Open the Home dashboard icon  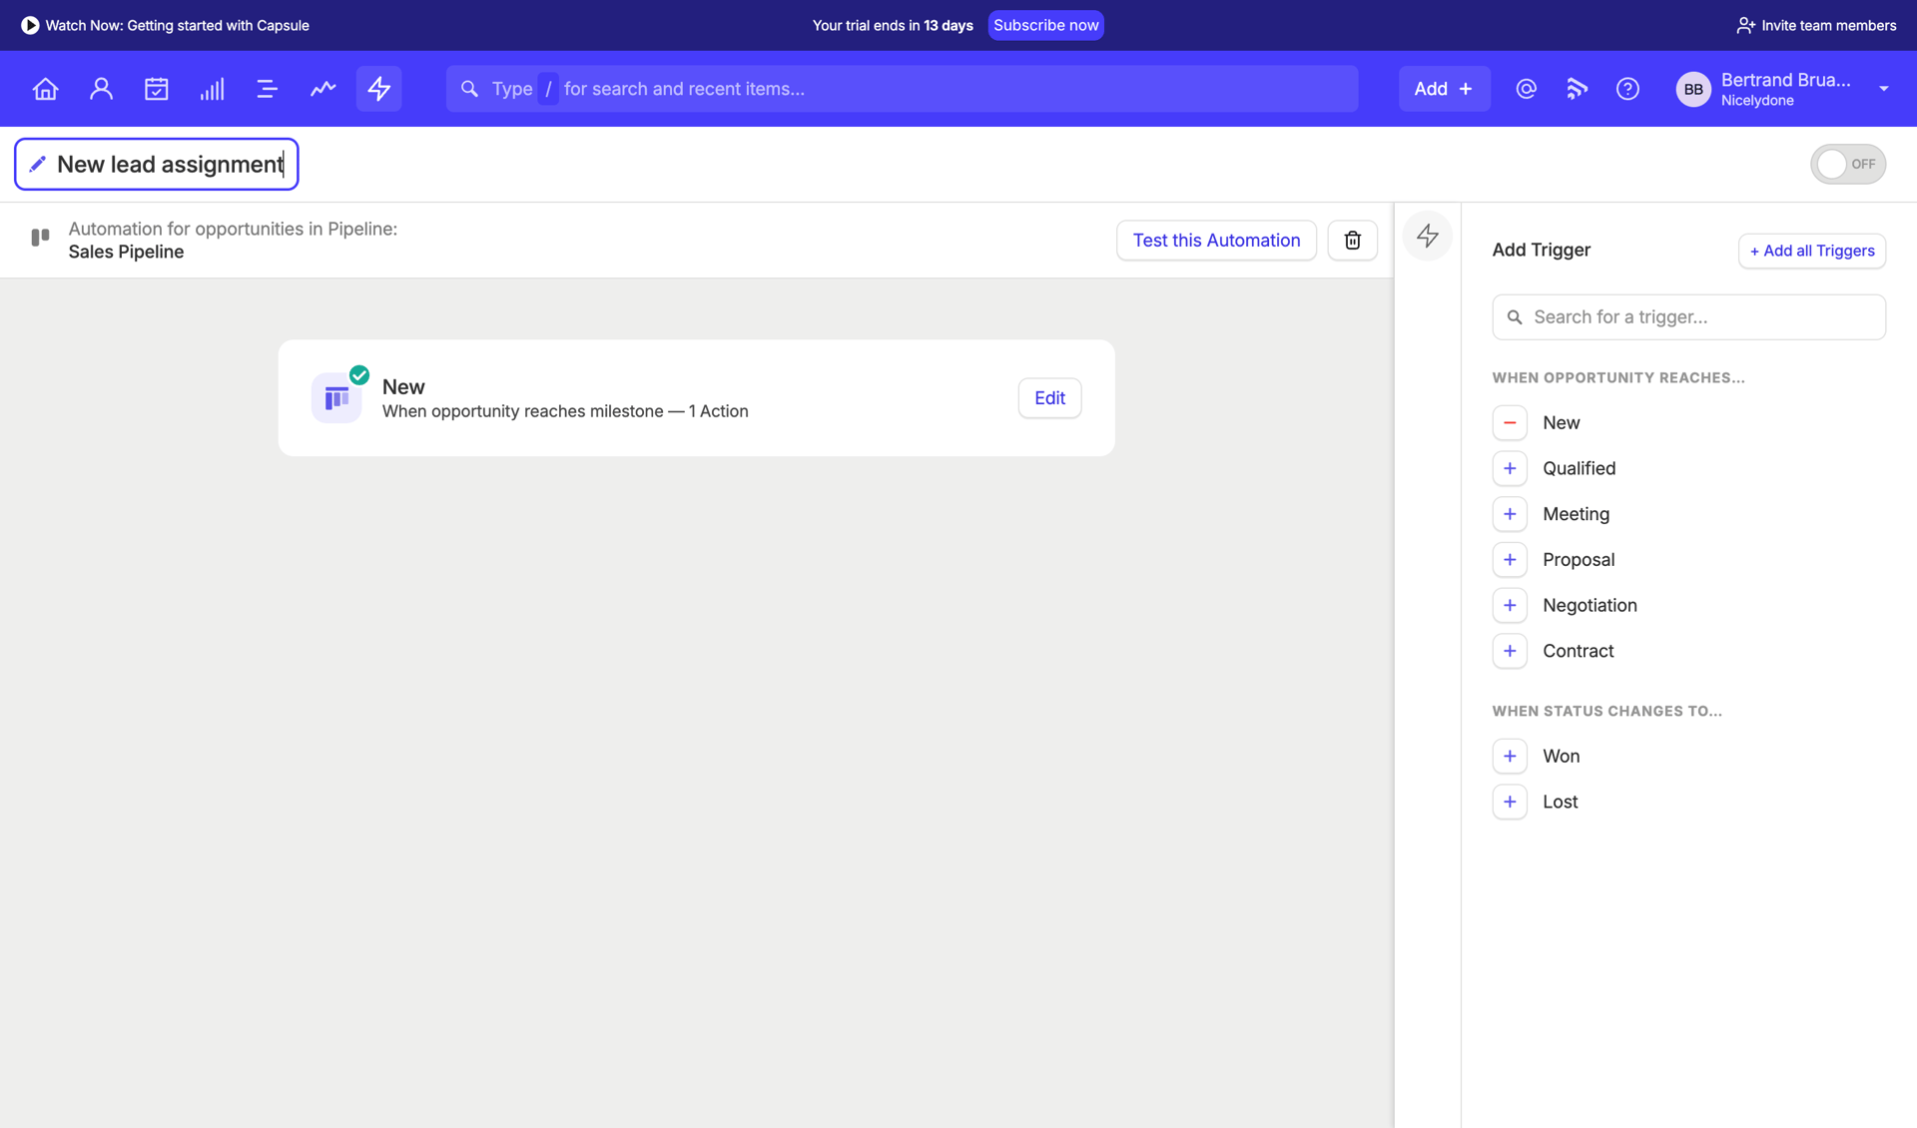pos(45,88)
